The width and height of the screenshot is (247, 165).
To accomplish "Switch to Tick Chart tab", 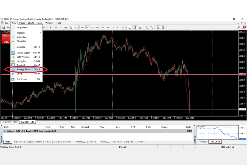I will point(215,142).
